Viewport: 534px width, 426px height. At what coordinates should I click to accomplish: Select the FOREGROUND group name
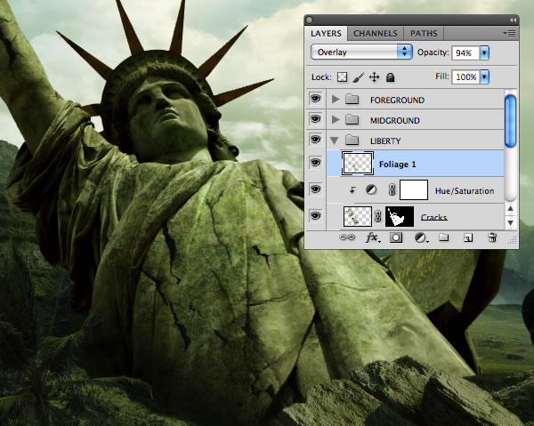[397, 100]
